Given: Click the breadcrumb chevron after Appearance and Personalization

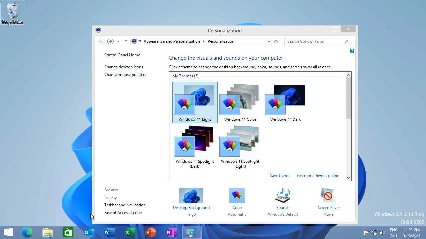Looking at the screenshot, I should [203, 41].
